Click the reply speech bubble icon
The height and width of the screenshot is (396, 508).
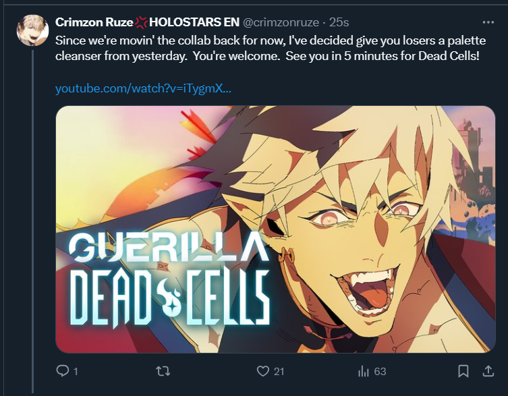(62, 371)
